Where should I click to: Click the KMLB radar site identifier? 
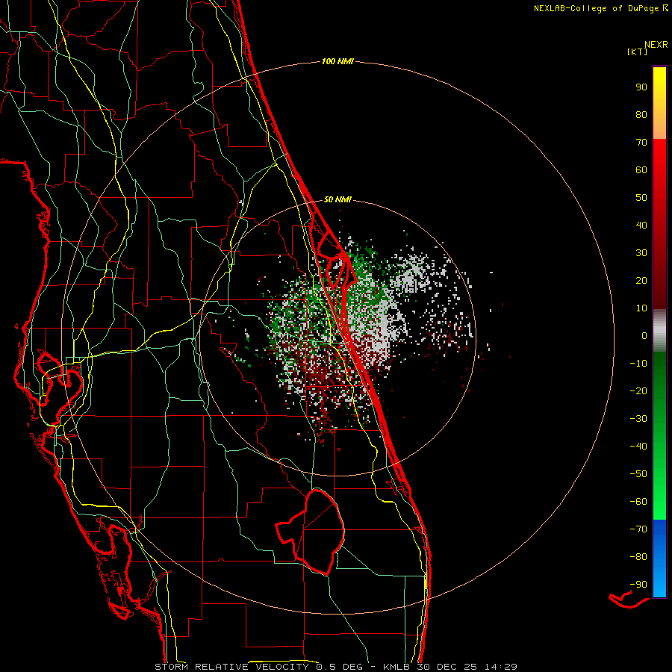[x=396, y=667]
